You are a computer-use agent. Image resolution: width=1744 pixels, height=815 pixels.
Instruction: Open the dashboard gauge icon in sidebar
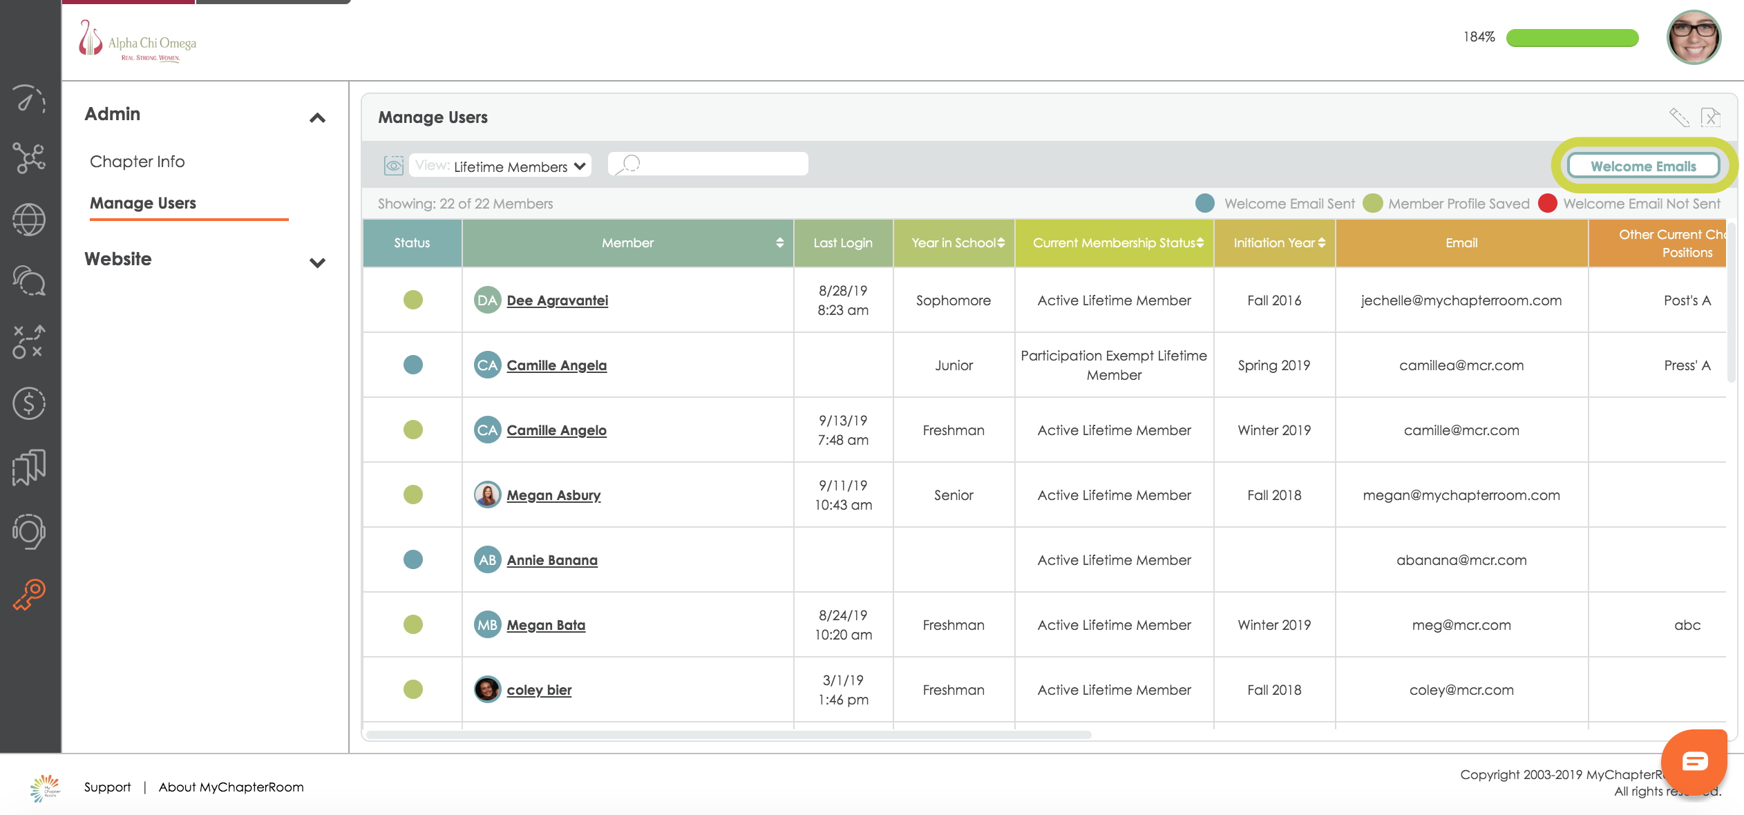[x=28, y=99]
